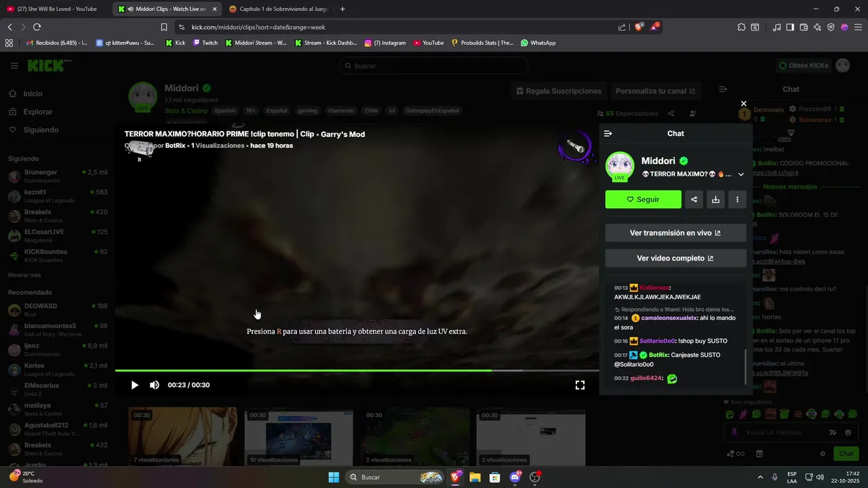Open the clip thumbnail with 10 visualizaciones
The height and width of the screenshot is (488, 868).
coord(298,436)
